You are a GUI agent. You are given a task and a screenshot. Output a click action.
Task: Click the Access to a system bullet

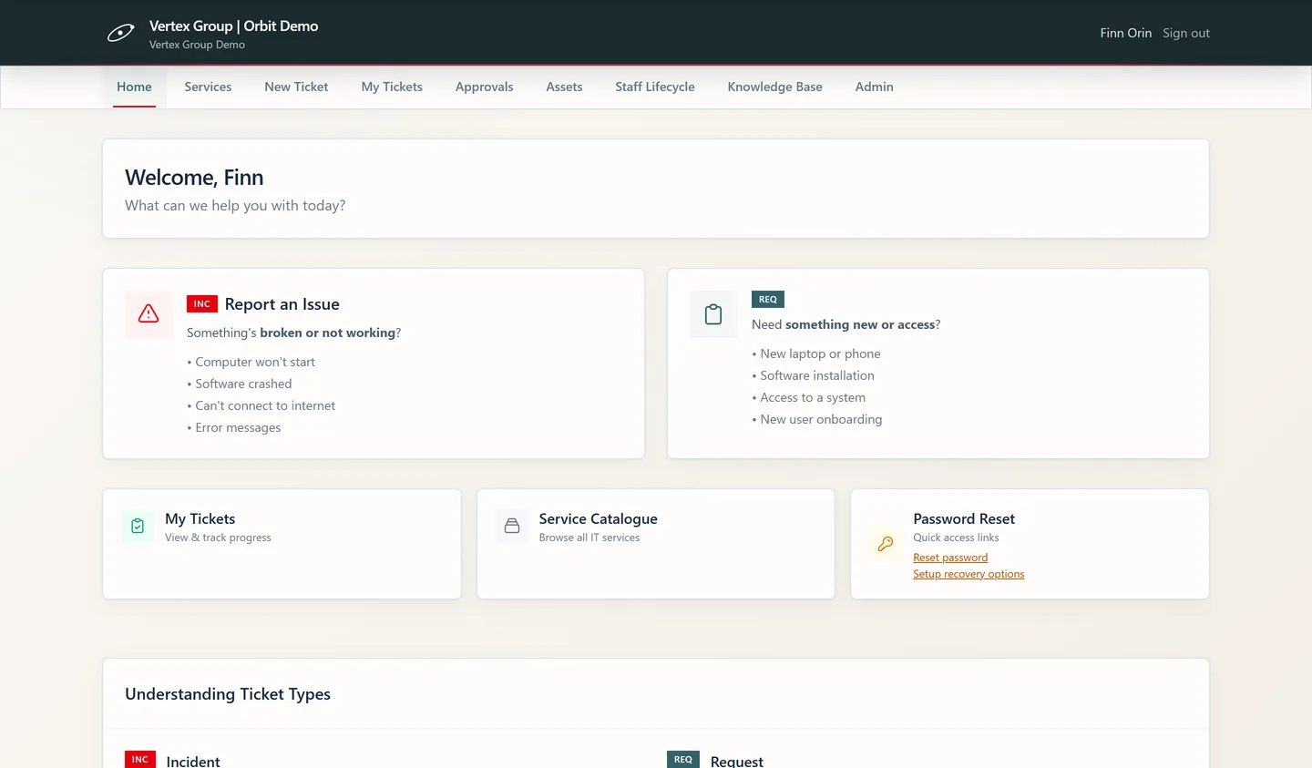click(809, 397)
